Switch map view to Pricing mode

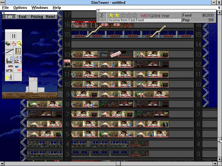click(x=37, y=17)
